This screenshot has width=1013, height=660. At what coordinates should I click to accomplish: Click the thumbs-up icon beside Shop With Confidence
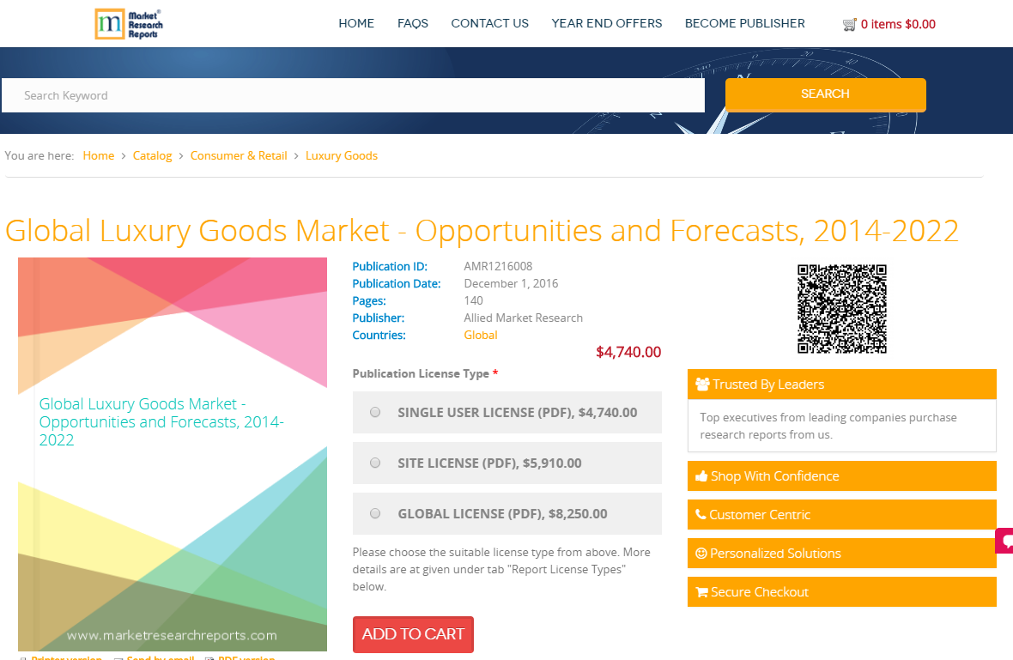(701, 476)
